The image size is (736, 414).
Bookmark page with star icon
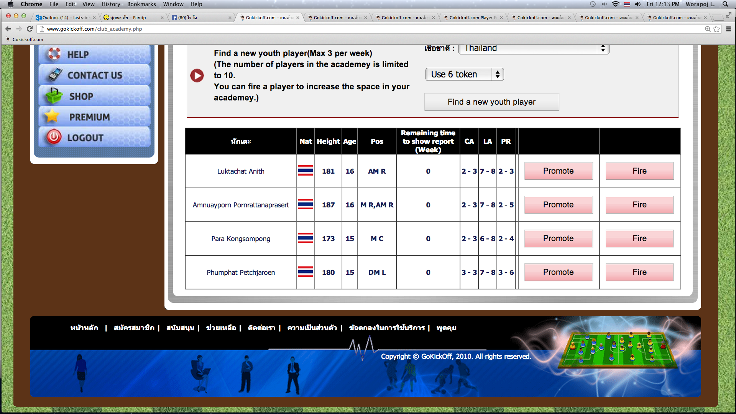pos(716,29)
